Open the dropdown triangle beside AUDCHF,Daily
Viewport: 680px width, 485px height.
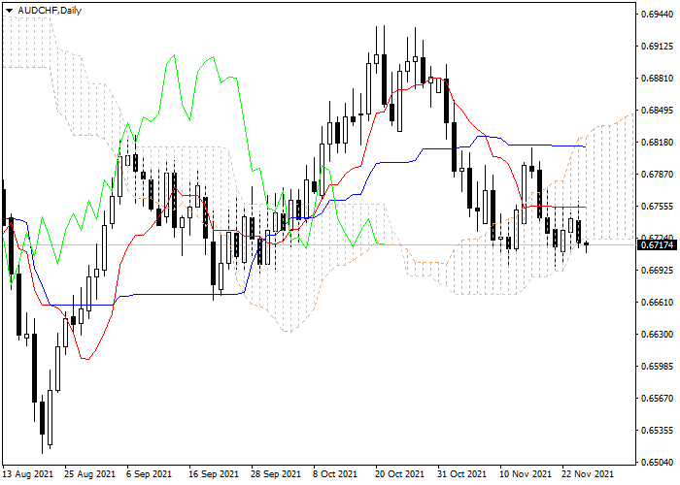(x=9, y=11)
